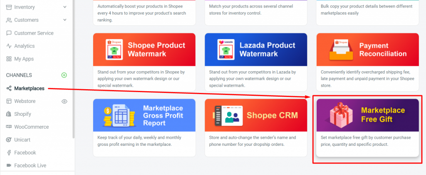
Task: Open WooCommerce channel in sidebar
Action: 31,127
